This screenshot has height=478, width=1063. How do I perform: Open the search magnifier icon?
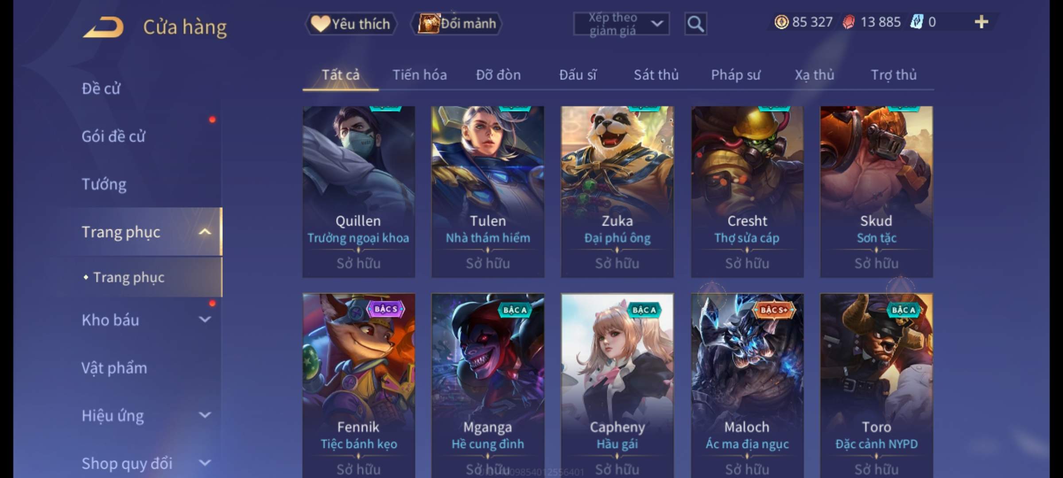[695, 24]
